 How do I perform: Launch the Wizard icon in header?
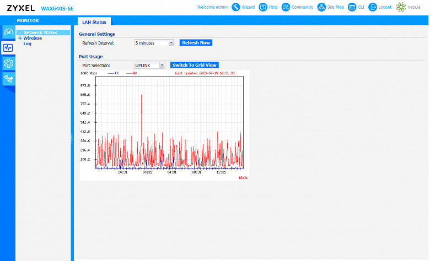(x=235, y=7)
